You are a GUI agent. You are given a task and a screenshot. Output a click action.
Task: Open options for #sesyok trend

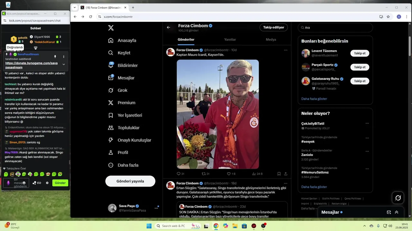coord(367,138)
